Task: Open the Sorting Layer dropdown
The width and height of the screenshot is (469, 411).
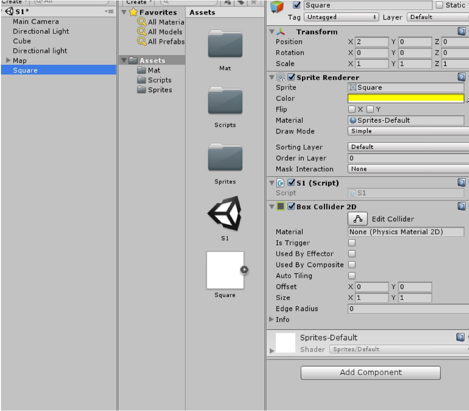Action: (x=408, y=147)
